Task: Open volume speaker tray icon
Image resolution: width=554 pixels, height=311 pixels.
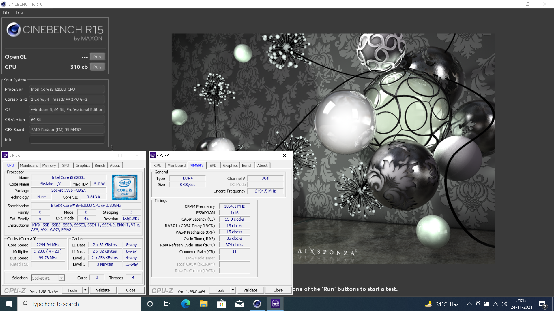Action: tap(504, 304)
